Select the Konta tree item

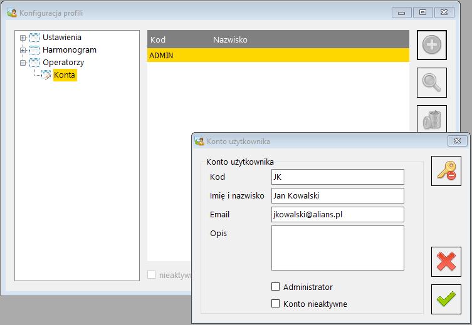(65, 75)
